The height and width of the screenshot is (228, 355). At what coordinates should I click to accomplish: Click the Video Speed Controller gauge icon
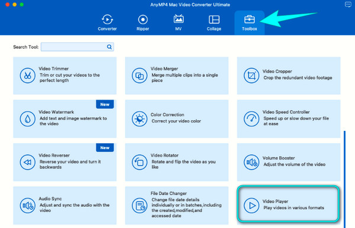251,119
